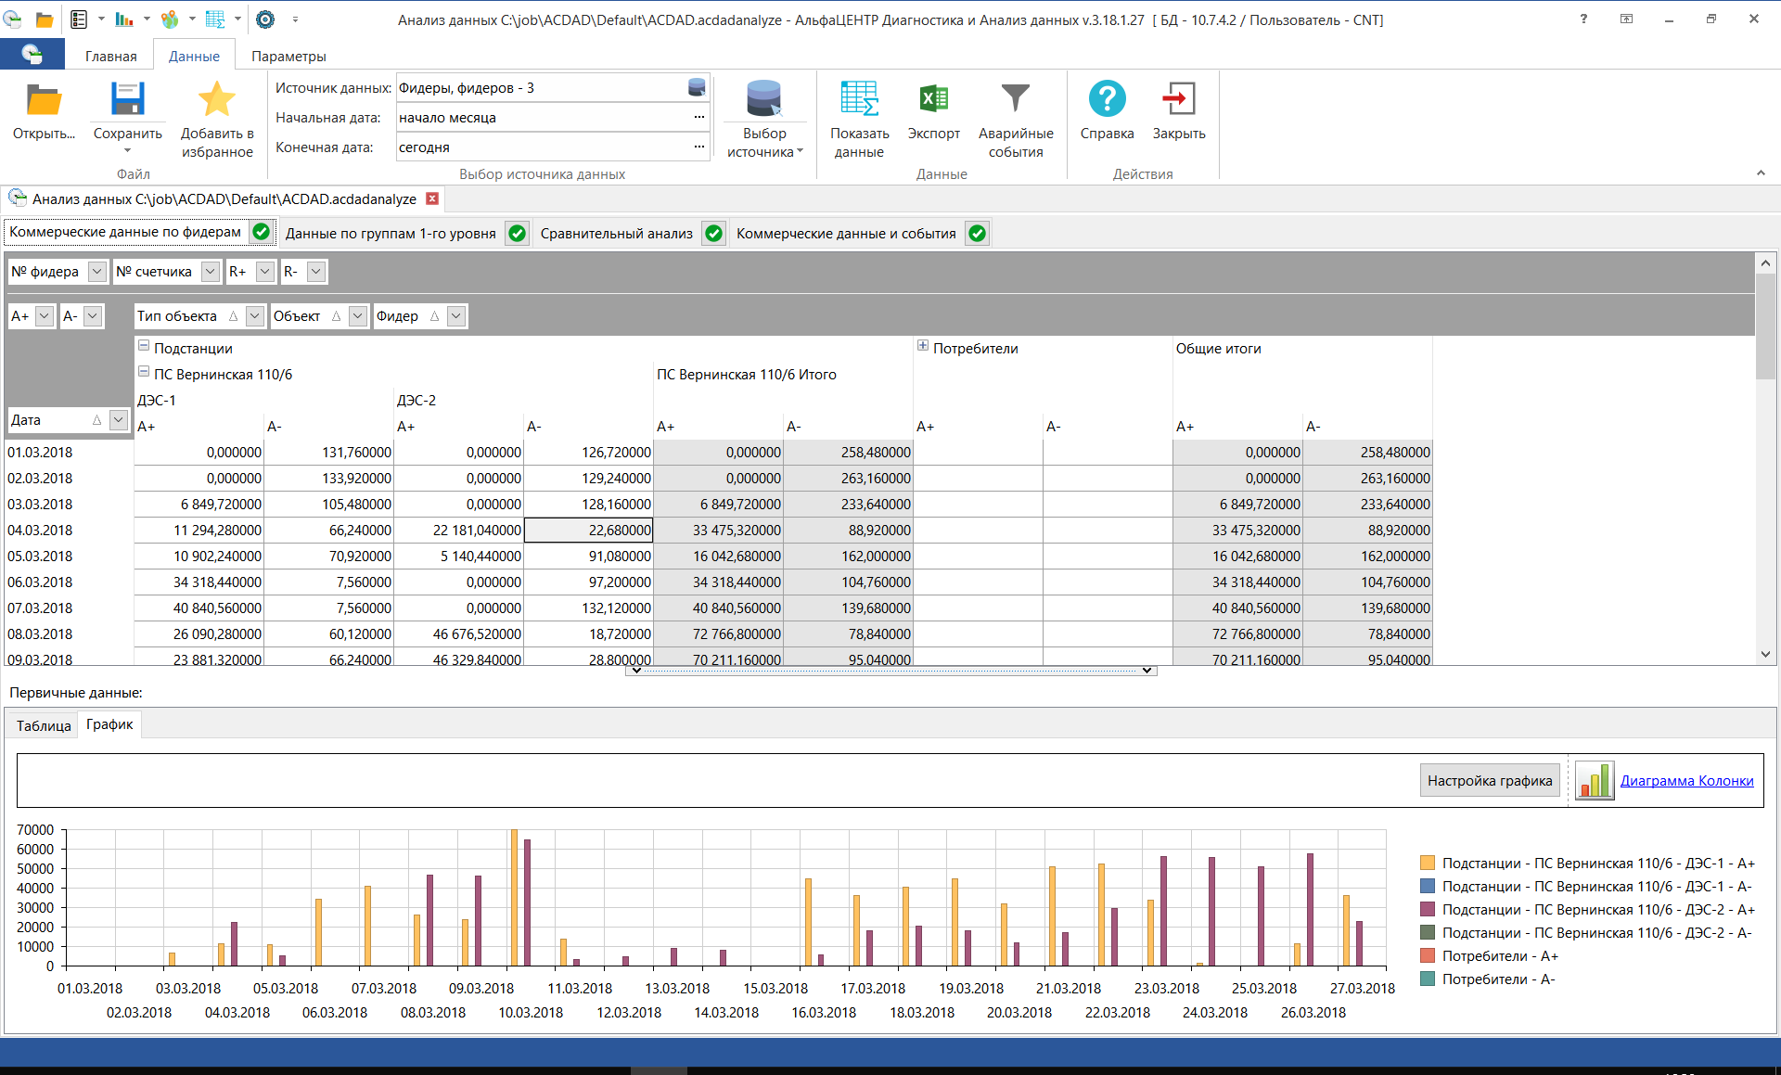This screenshot has width=1781, height=1075.
Task: Export data using Excel icon
Action: [933, 100]
